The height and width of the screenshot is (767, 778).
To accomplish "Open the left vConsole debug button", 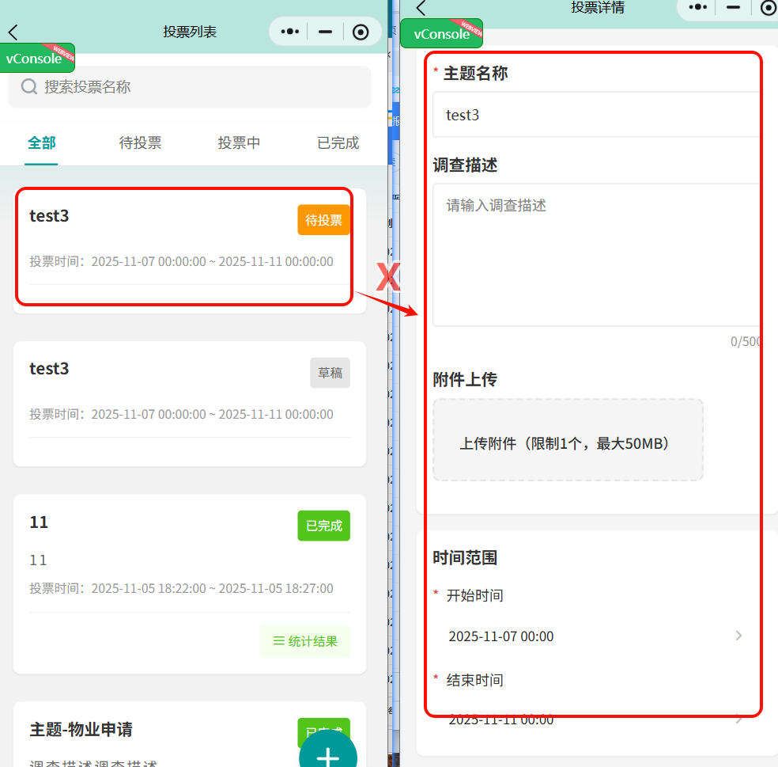I will (36, 58).
